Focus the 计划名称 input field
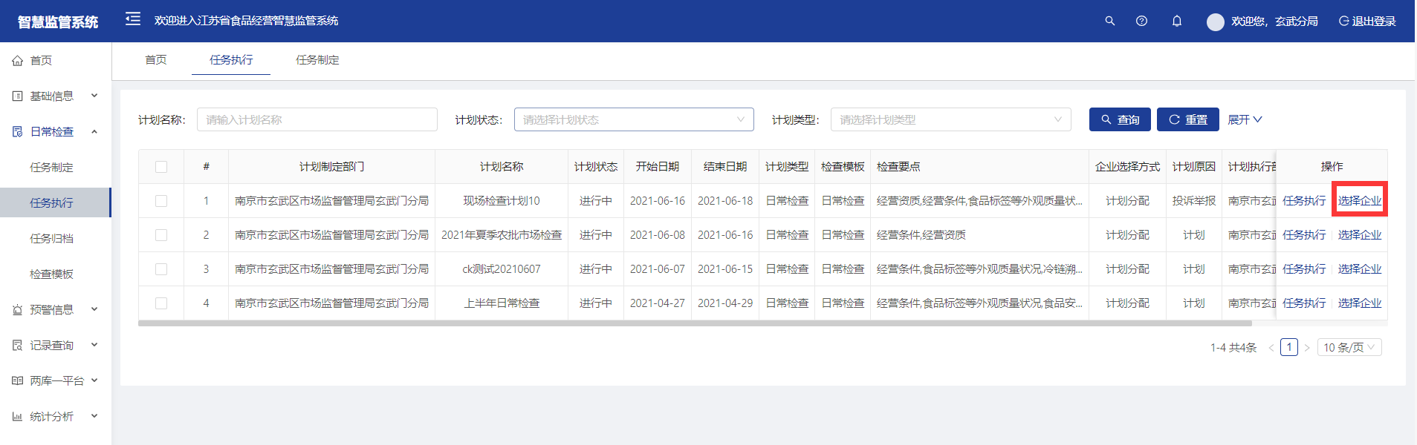Screen dimensions: 1417x445 pyautogui.click(x=317, y=119)
